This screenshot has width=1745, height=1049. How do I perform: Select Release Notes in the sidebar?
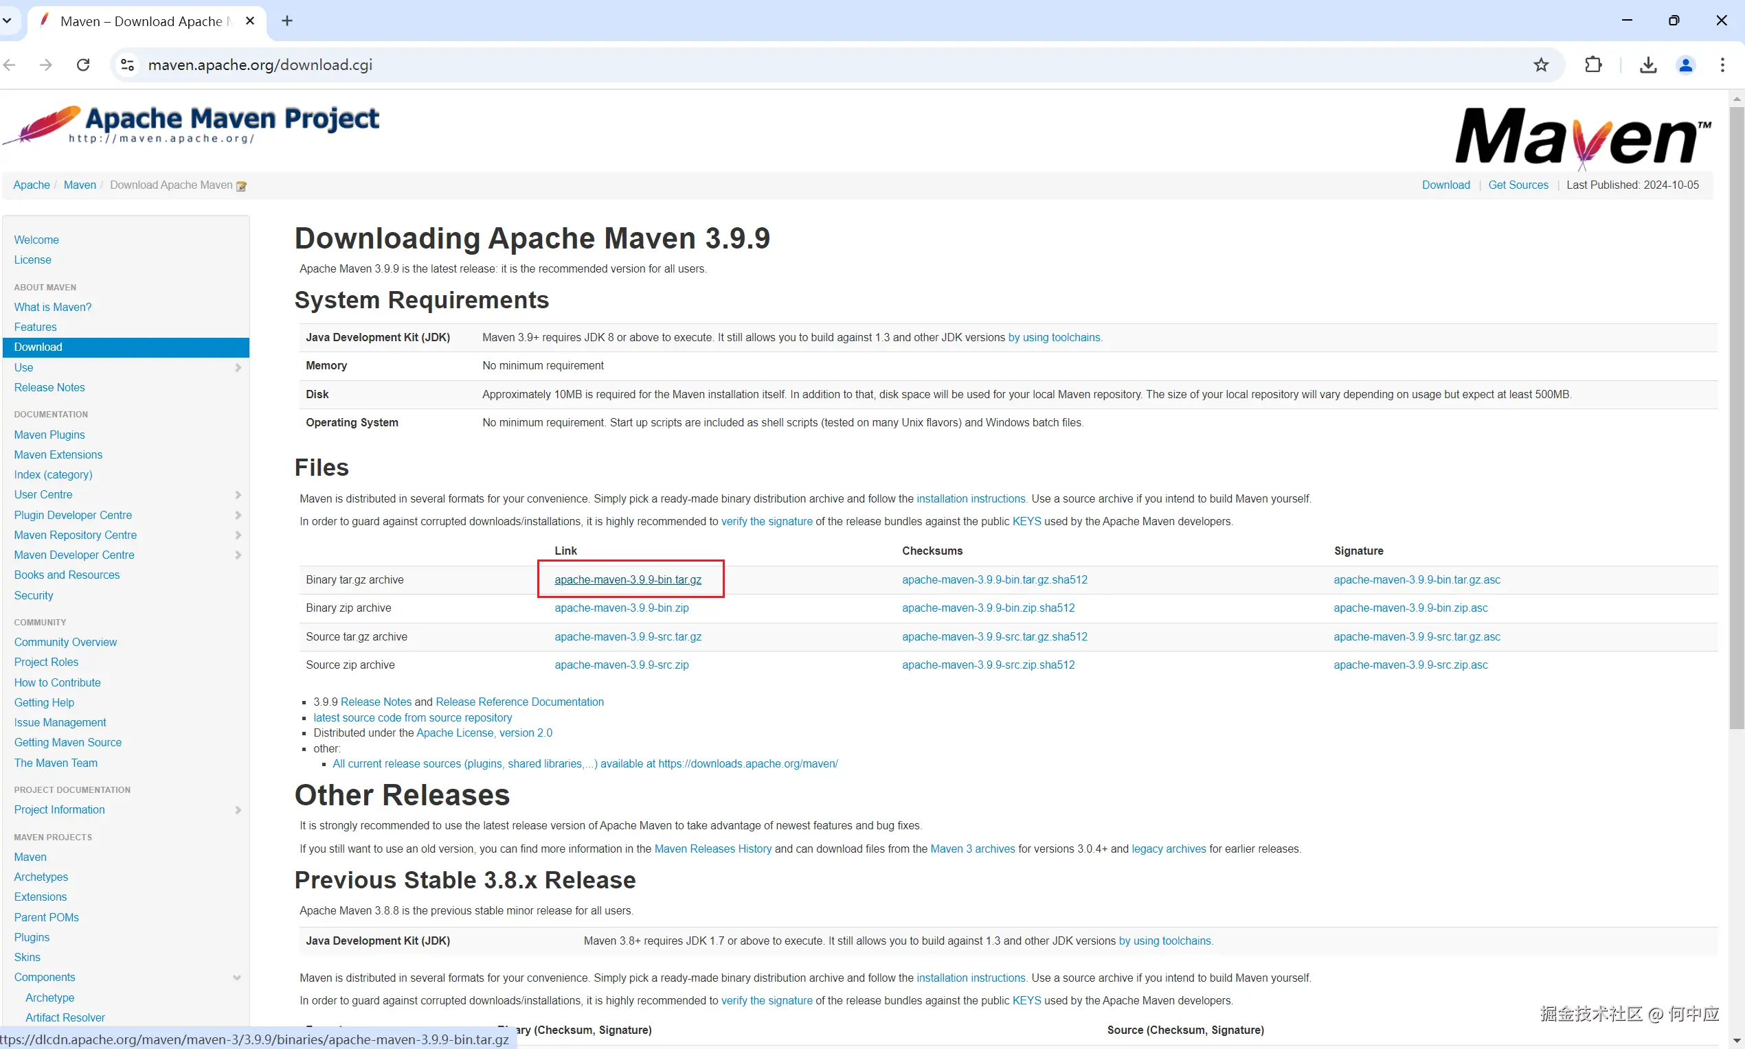[49, 387]
